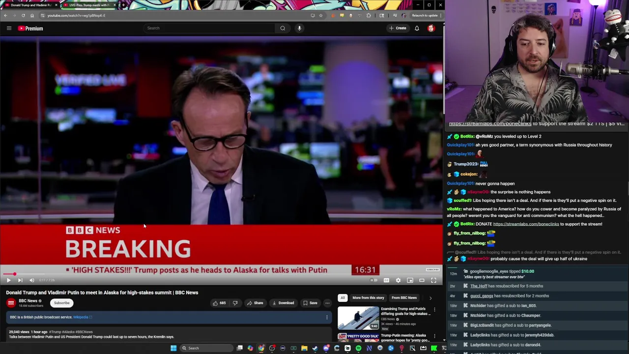
Task: Open the YouTube guide hamburger menu
Action: pos(9,28)
